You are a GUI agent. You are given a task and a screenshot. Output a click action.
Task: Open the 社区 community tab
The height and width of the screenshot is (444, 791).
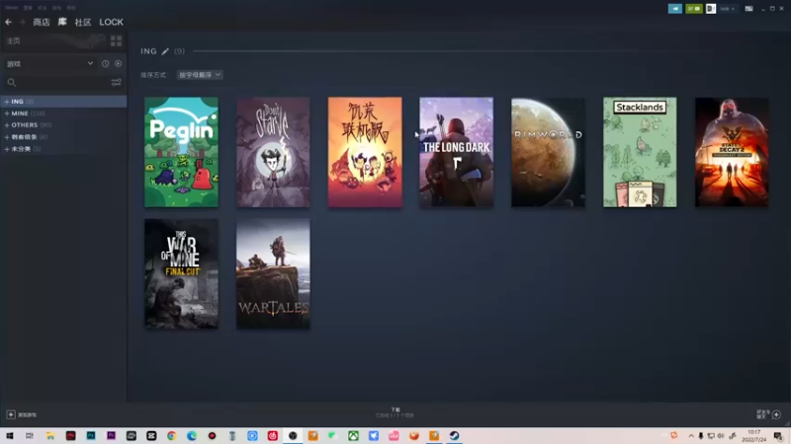(83, 22)
